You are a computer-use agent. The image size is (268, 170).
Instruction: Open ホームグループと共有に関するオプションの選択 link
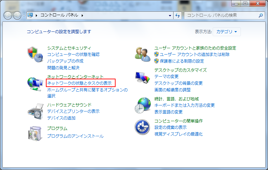point(87,93)
